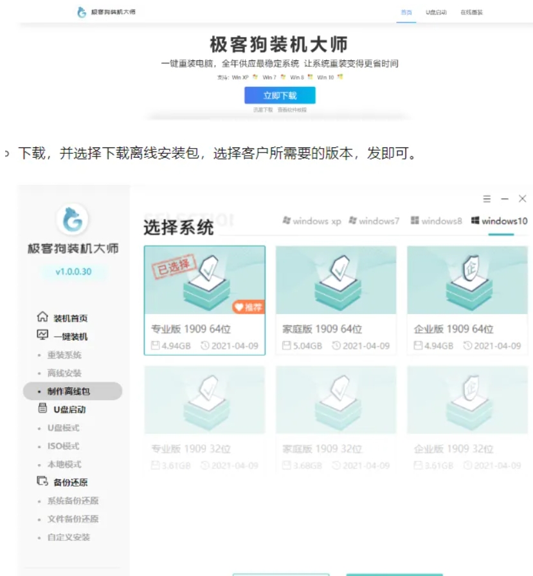Select the 专业版 1909 64位 system card
The height and width of the screenshot is (576, 533).
tap(204, 301)
